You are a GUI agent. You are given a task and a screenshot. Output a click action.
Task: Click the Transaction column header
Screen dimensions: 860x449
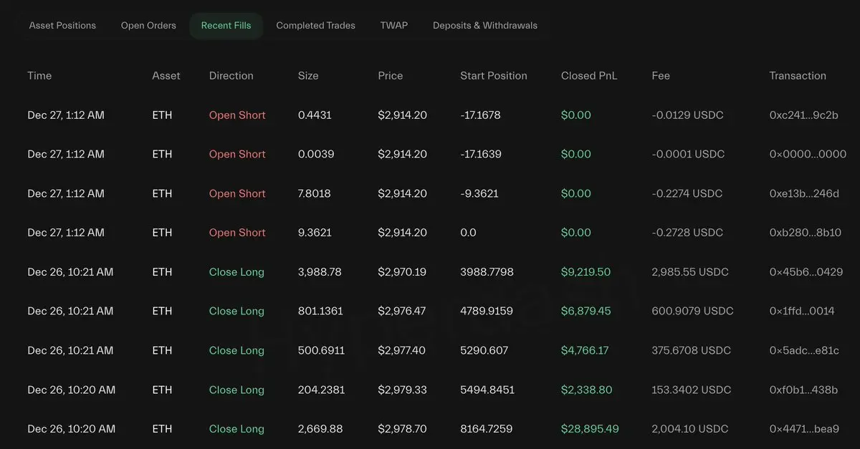coord(798,76)
